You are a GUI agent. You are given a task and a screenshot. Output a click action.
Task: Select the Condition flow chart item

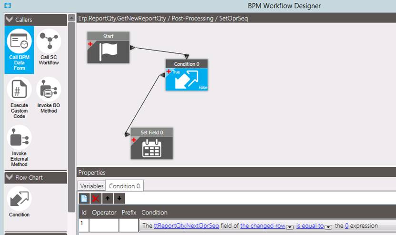pyautogui.click(x=19, y=202)
